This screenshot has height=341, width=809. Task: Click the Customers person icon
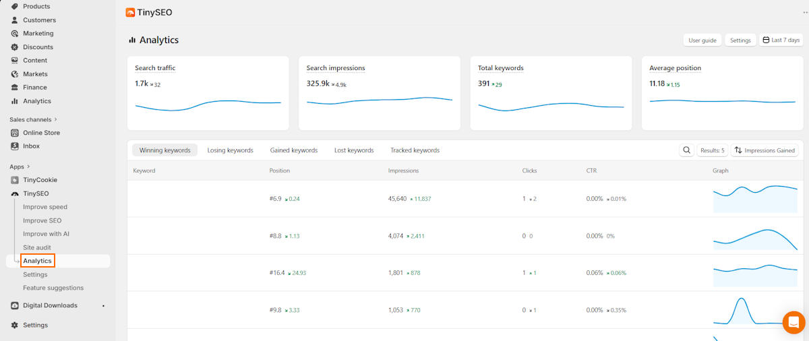tap(15, 20)
